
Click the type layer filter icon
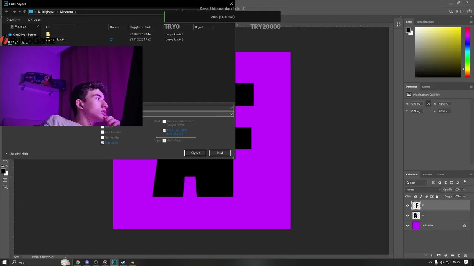pyautogui.click(x=446, y=183)
